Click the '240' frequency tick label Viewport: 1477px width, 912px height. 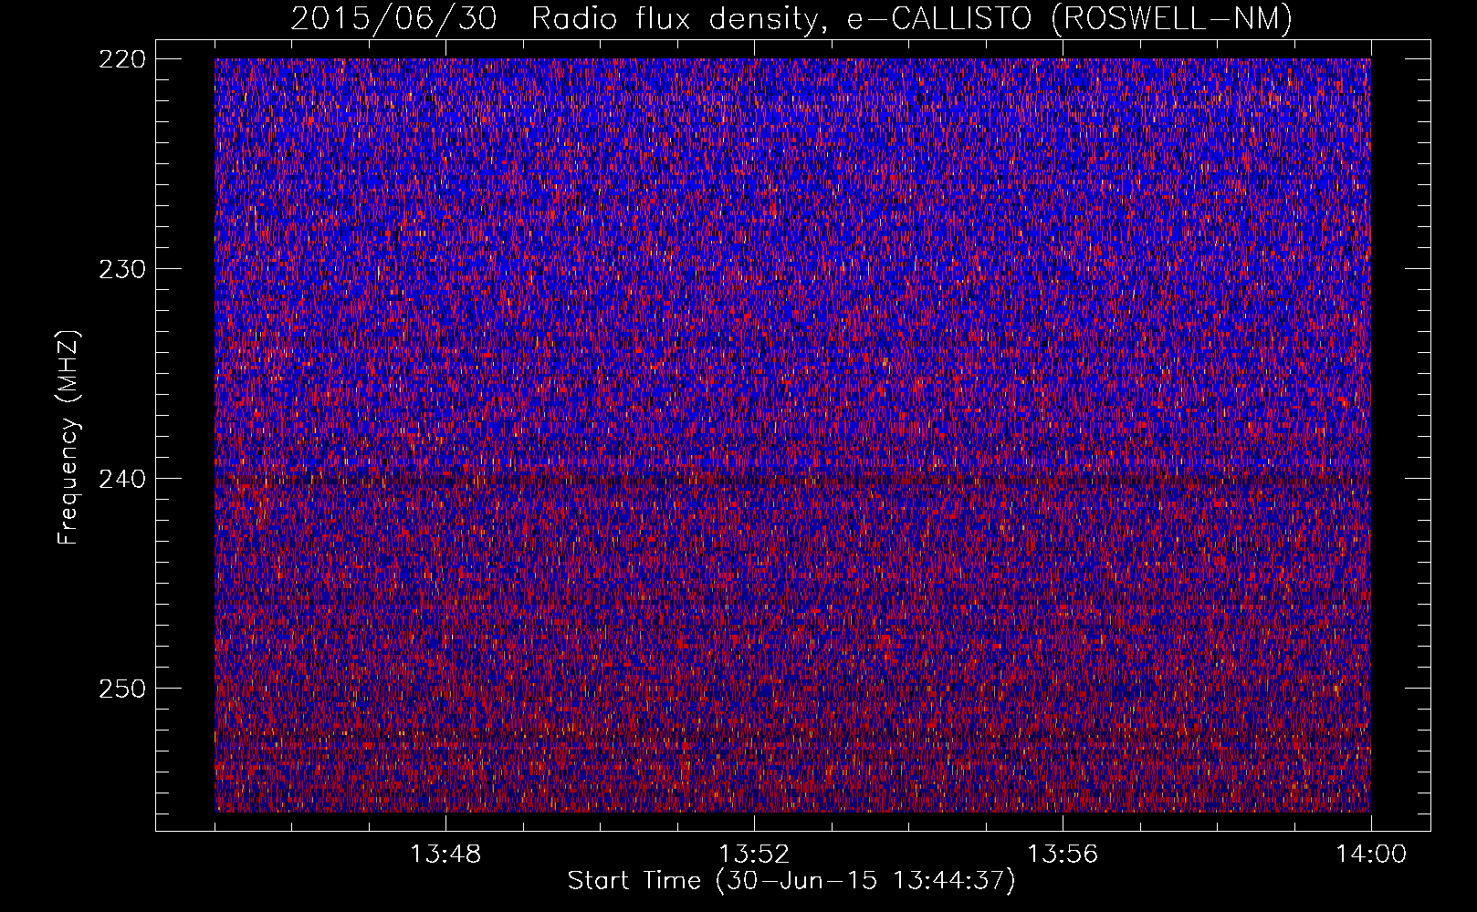[121, 479]
